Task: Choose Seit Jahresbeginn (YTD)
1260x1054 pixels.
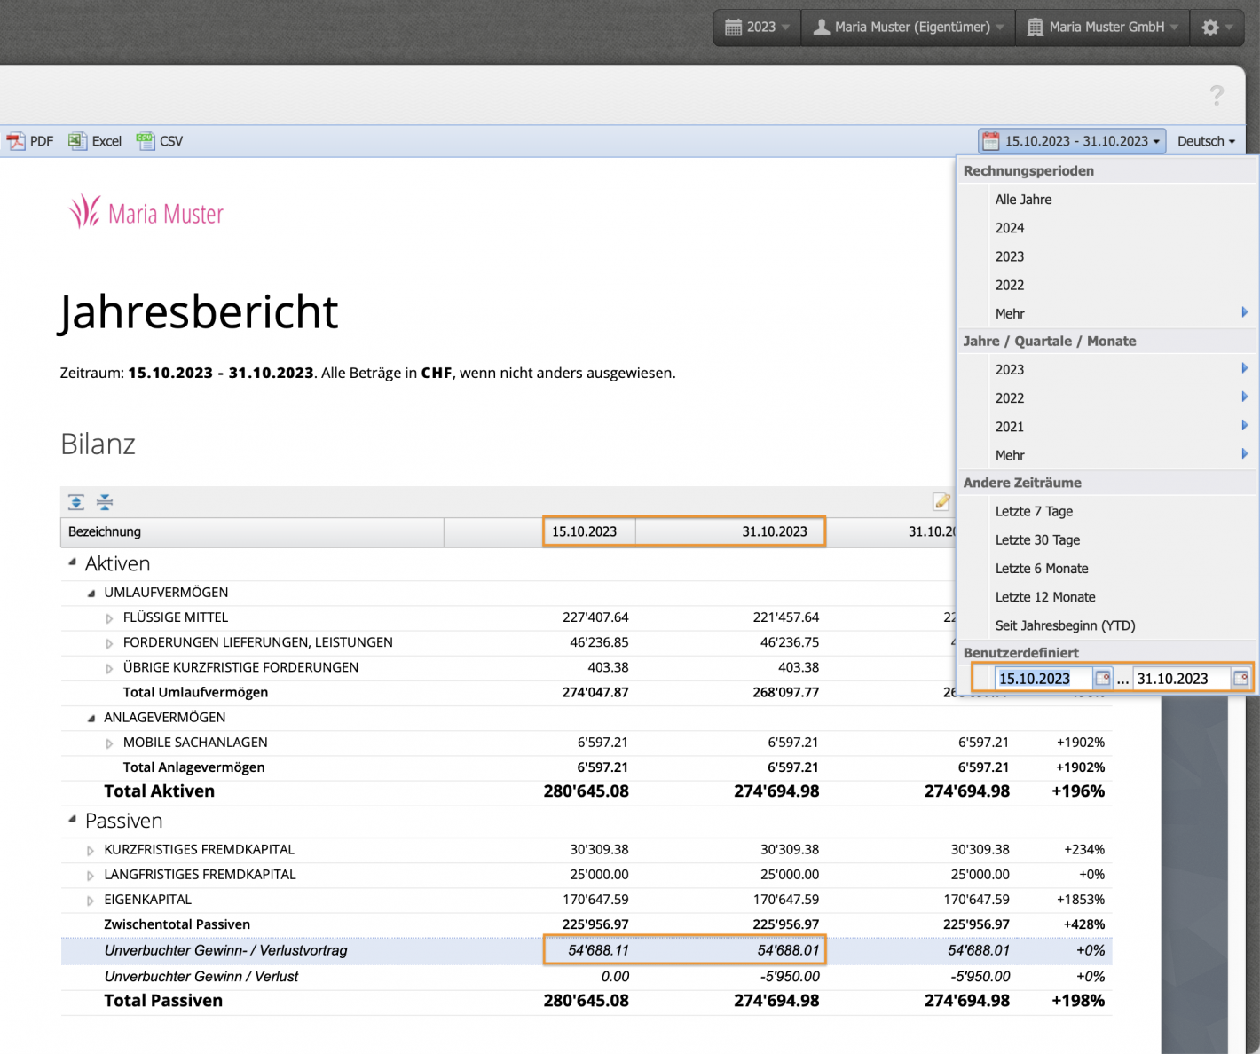Action: (1065, 625)
